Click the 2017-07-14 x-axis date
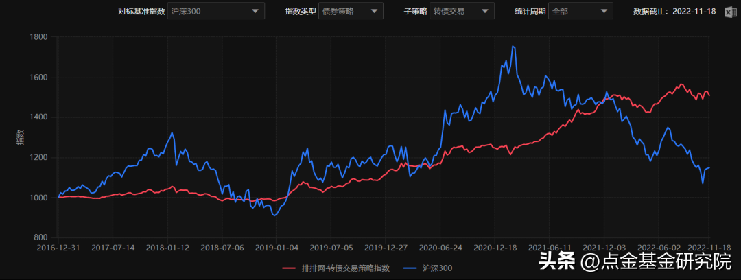The width and height of the screenshot is (741, 280). (113, 247)
